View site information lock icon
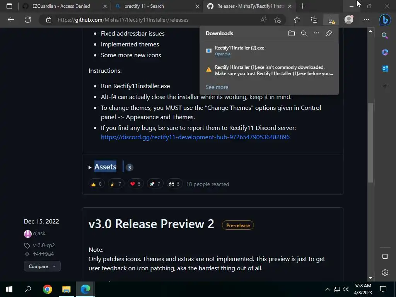Image resolution: width=396 pixels, height=297 pixels. pos(49,20)
